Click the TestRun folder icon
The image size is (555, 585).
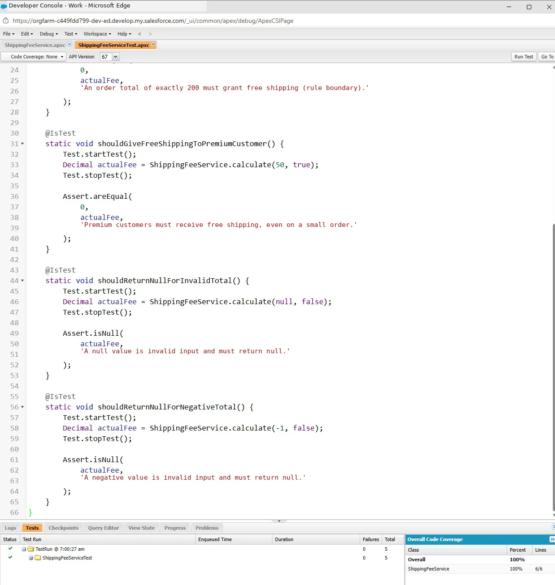pos(31,549)
